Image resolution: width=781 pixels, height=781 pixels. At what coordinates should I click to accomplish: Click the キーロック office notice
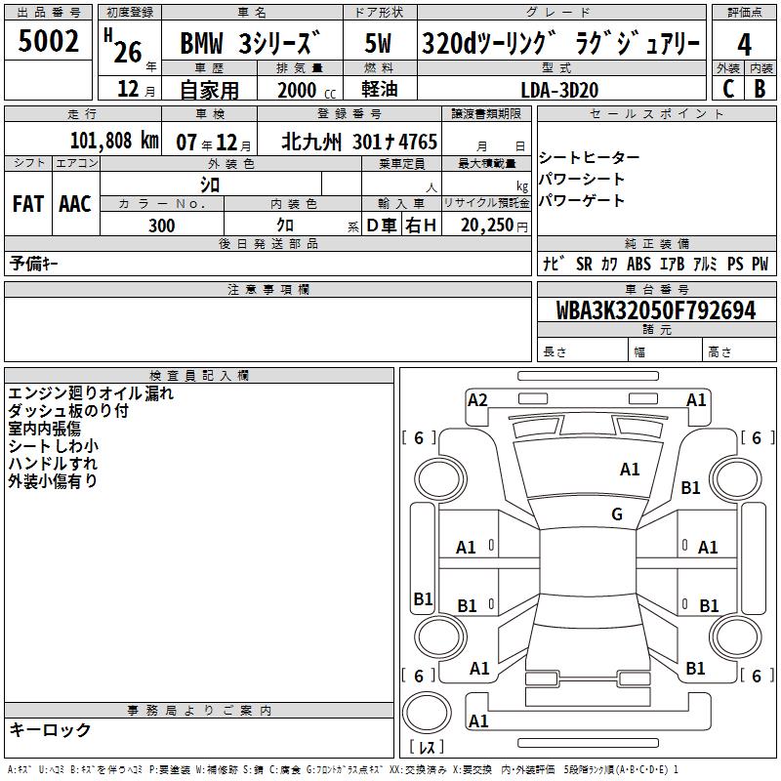[x=50, y=730]
